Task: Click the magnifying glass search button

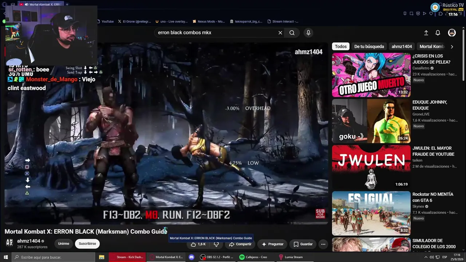Action: (292, 33)
